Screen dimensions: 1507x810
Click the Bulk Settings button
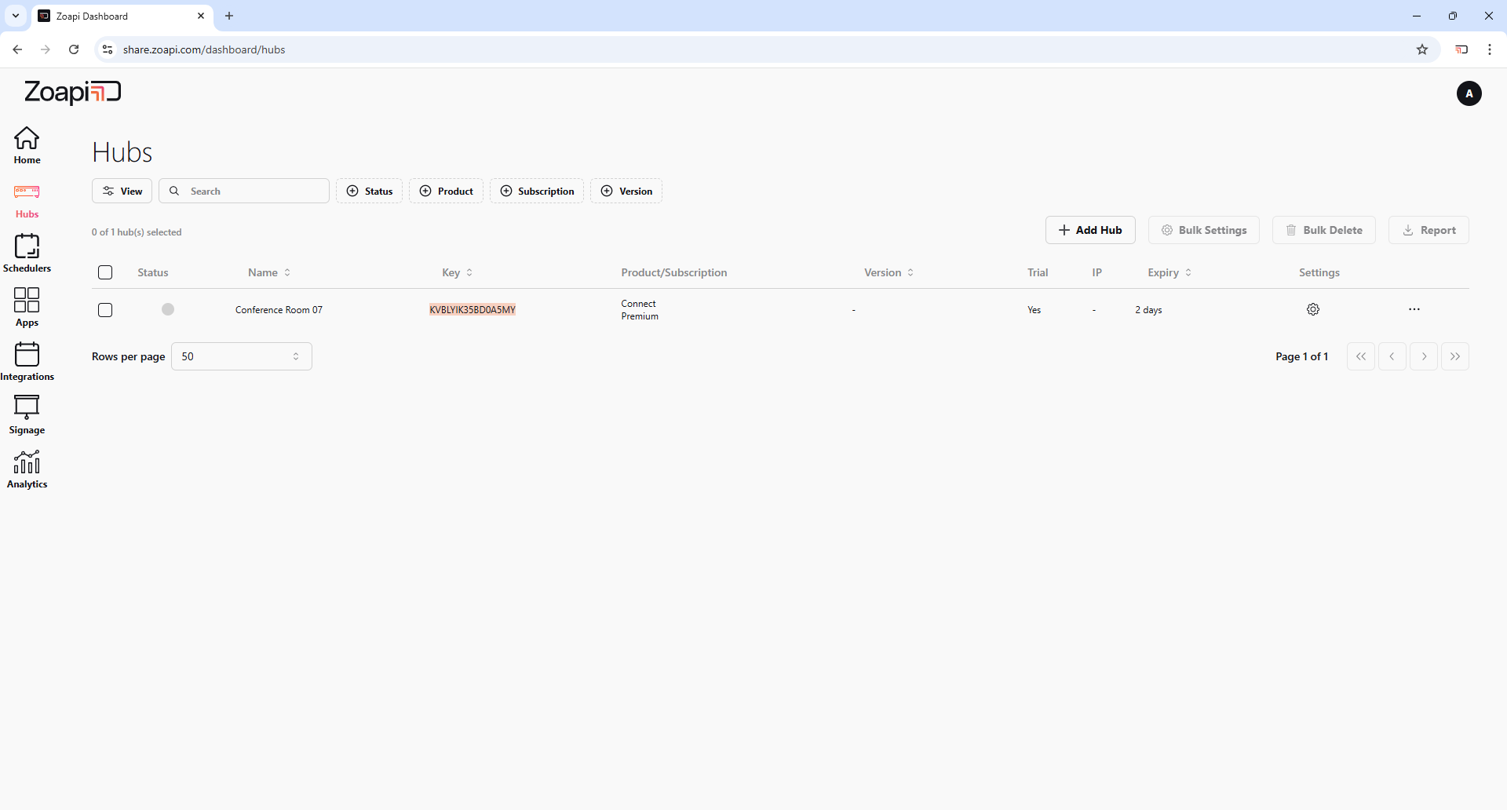point(1204,230)
